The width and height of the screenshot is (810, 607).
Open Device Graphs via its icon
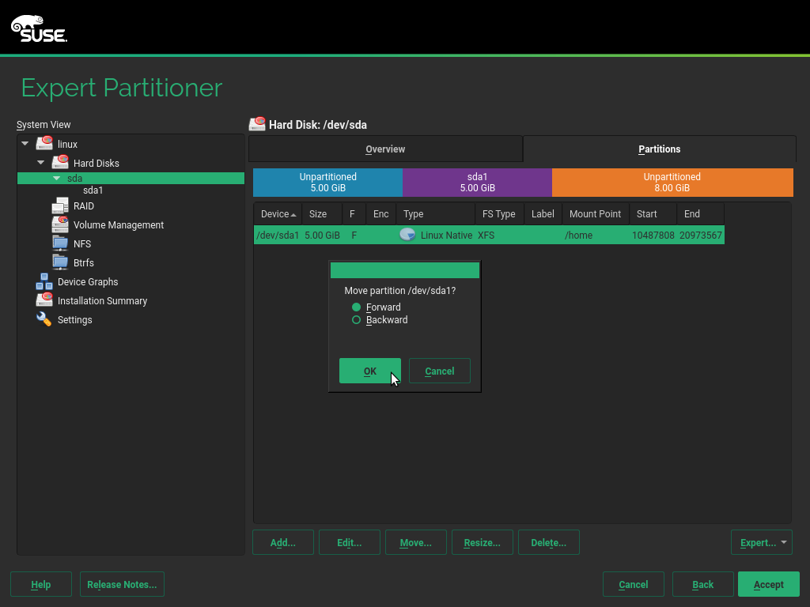(44, 281)
